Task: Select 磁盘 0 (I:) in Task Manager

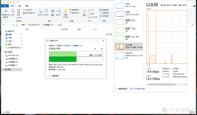Action: [129, 22]
